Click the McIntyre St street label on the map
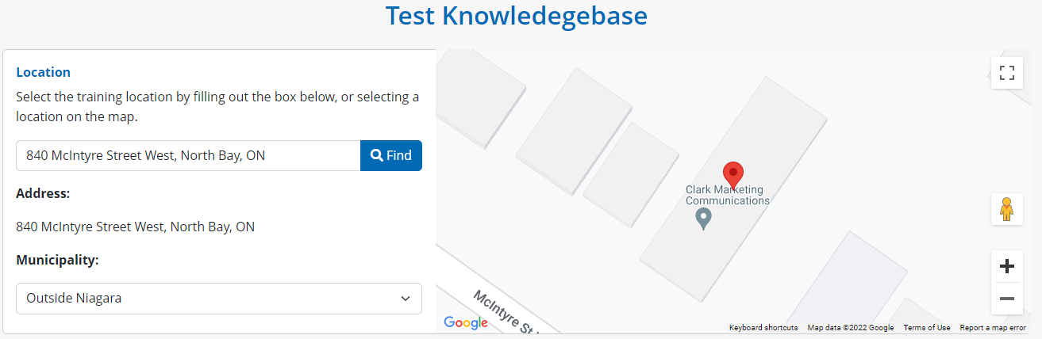This screenshot has height=339, width=1042. tap(506, 311)
